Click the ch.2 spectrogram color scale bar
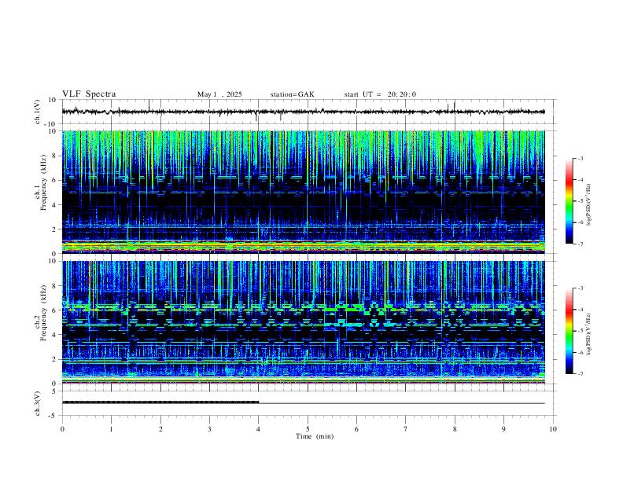623x481 pixels. pos(570,331)
